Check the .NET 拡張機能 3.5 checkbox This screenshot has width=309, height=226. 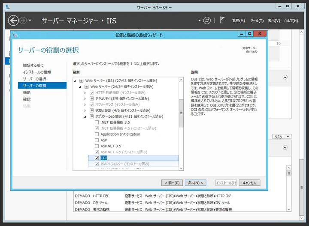tap(97, 122)
